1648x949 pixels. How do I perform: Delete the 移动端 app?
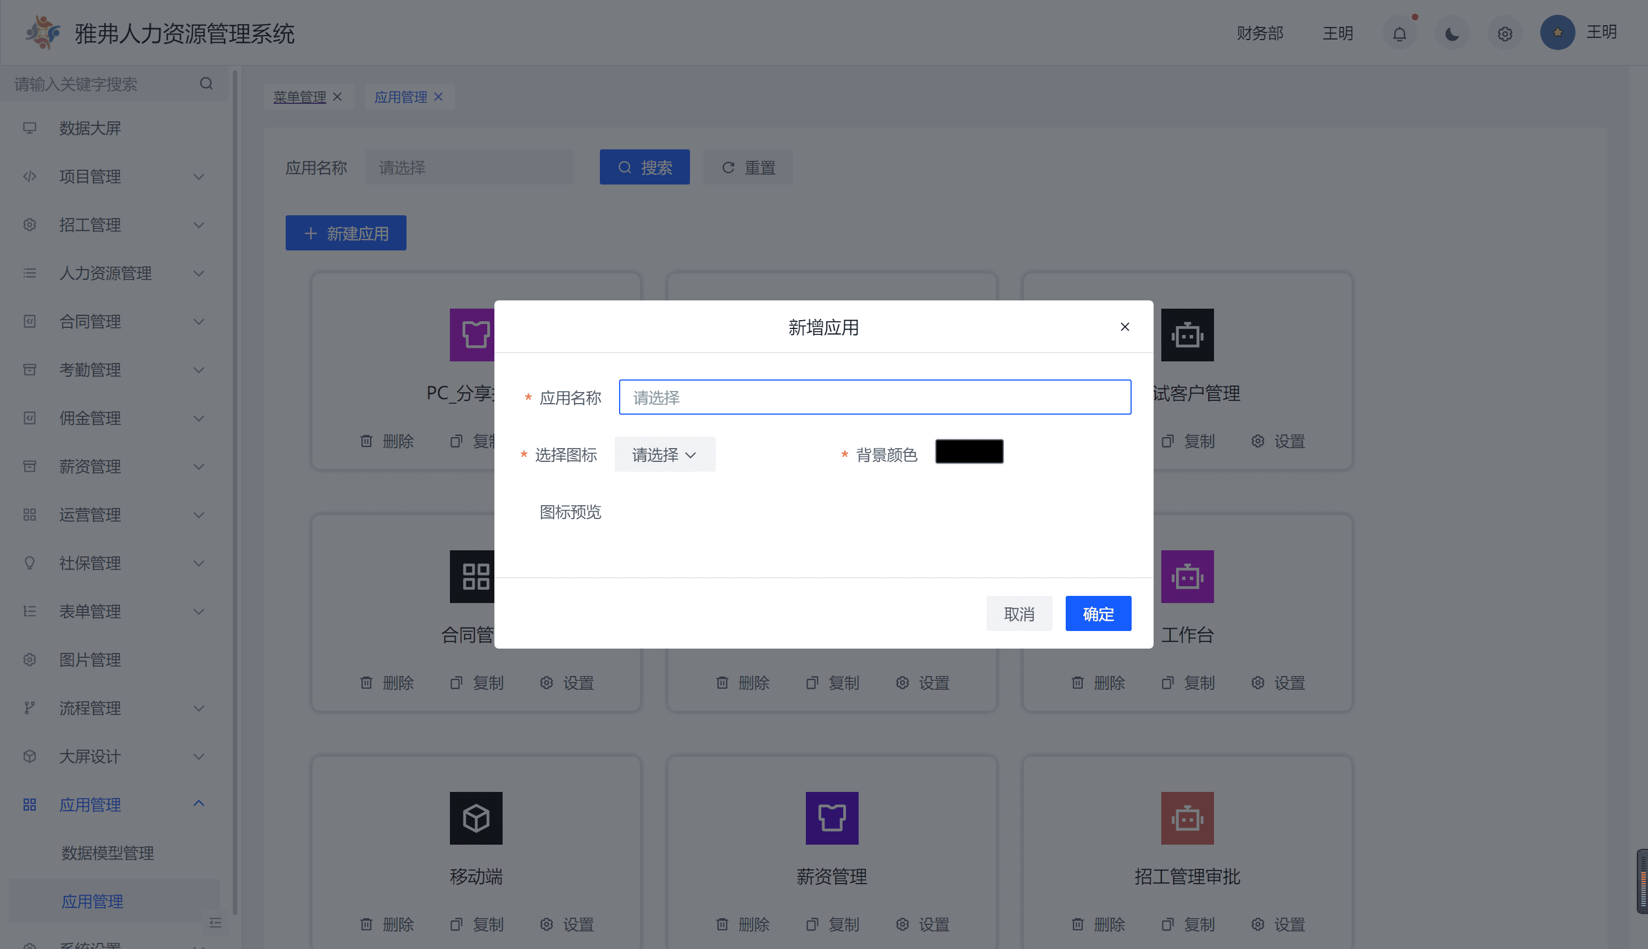387,924
